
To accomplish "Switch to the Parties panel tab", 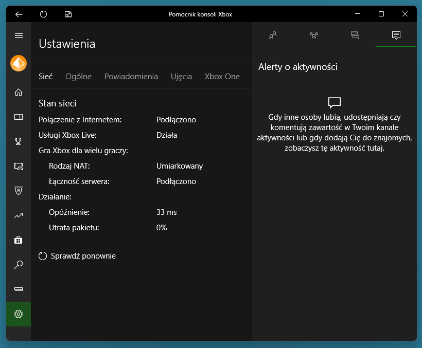I will (x=314, y=35).
